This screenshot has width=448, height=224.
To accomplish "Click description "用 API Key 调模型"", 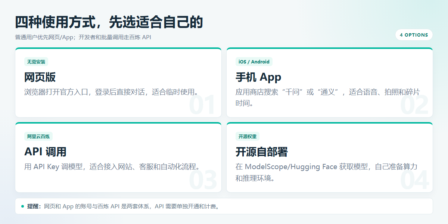I will click(53, 167).
